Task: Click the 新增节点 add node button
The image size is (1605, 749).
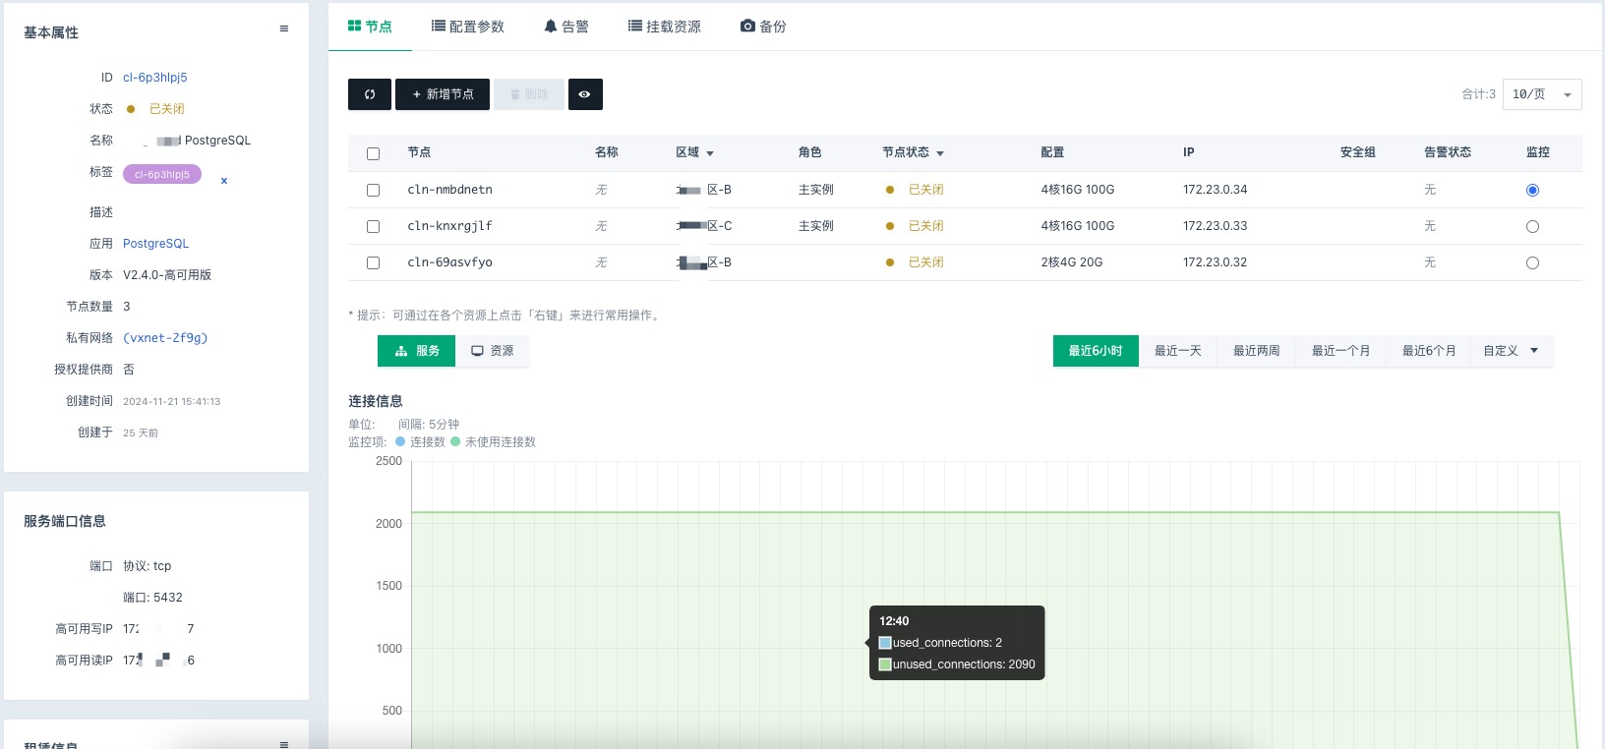Action: point(443,94)
